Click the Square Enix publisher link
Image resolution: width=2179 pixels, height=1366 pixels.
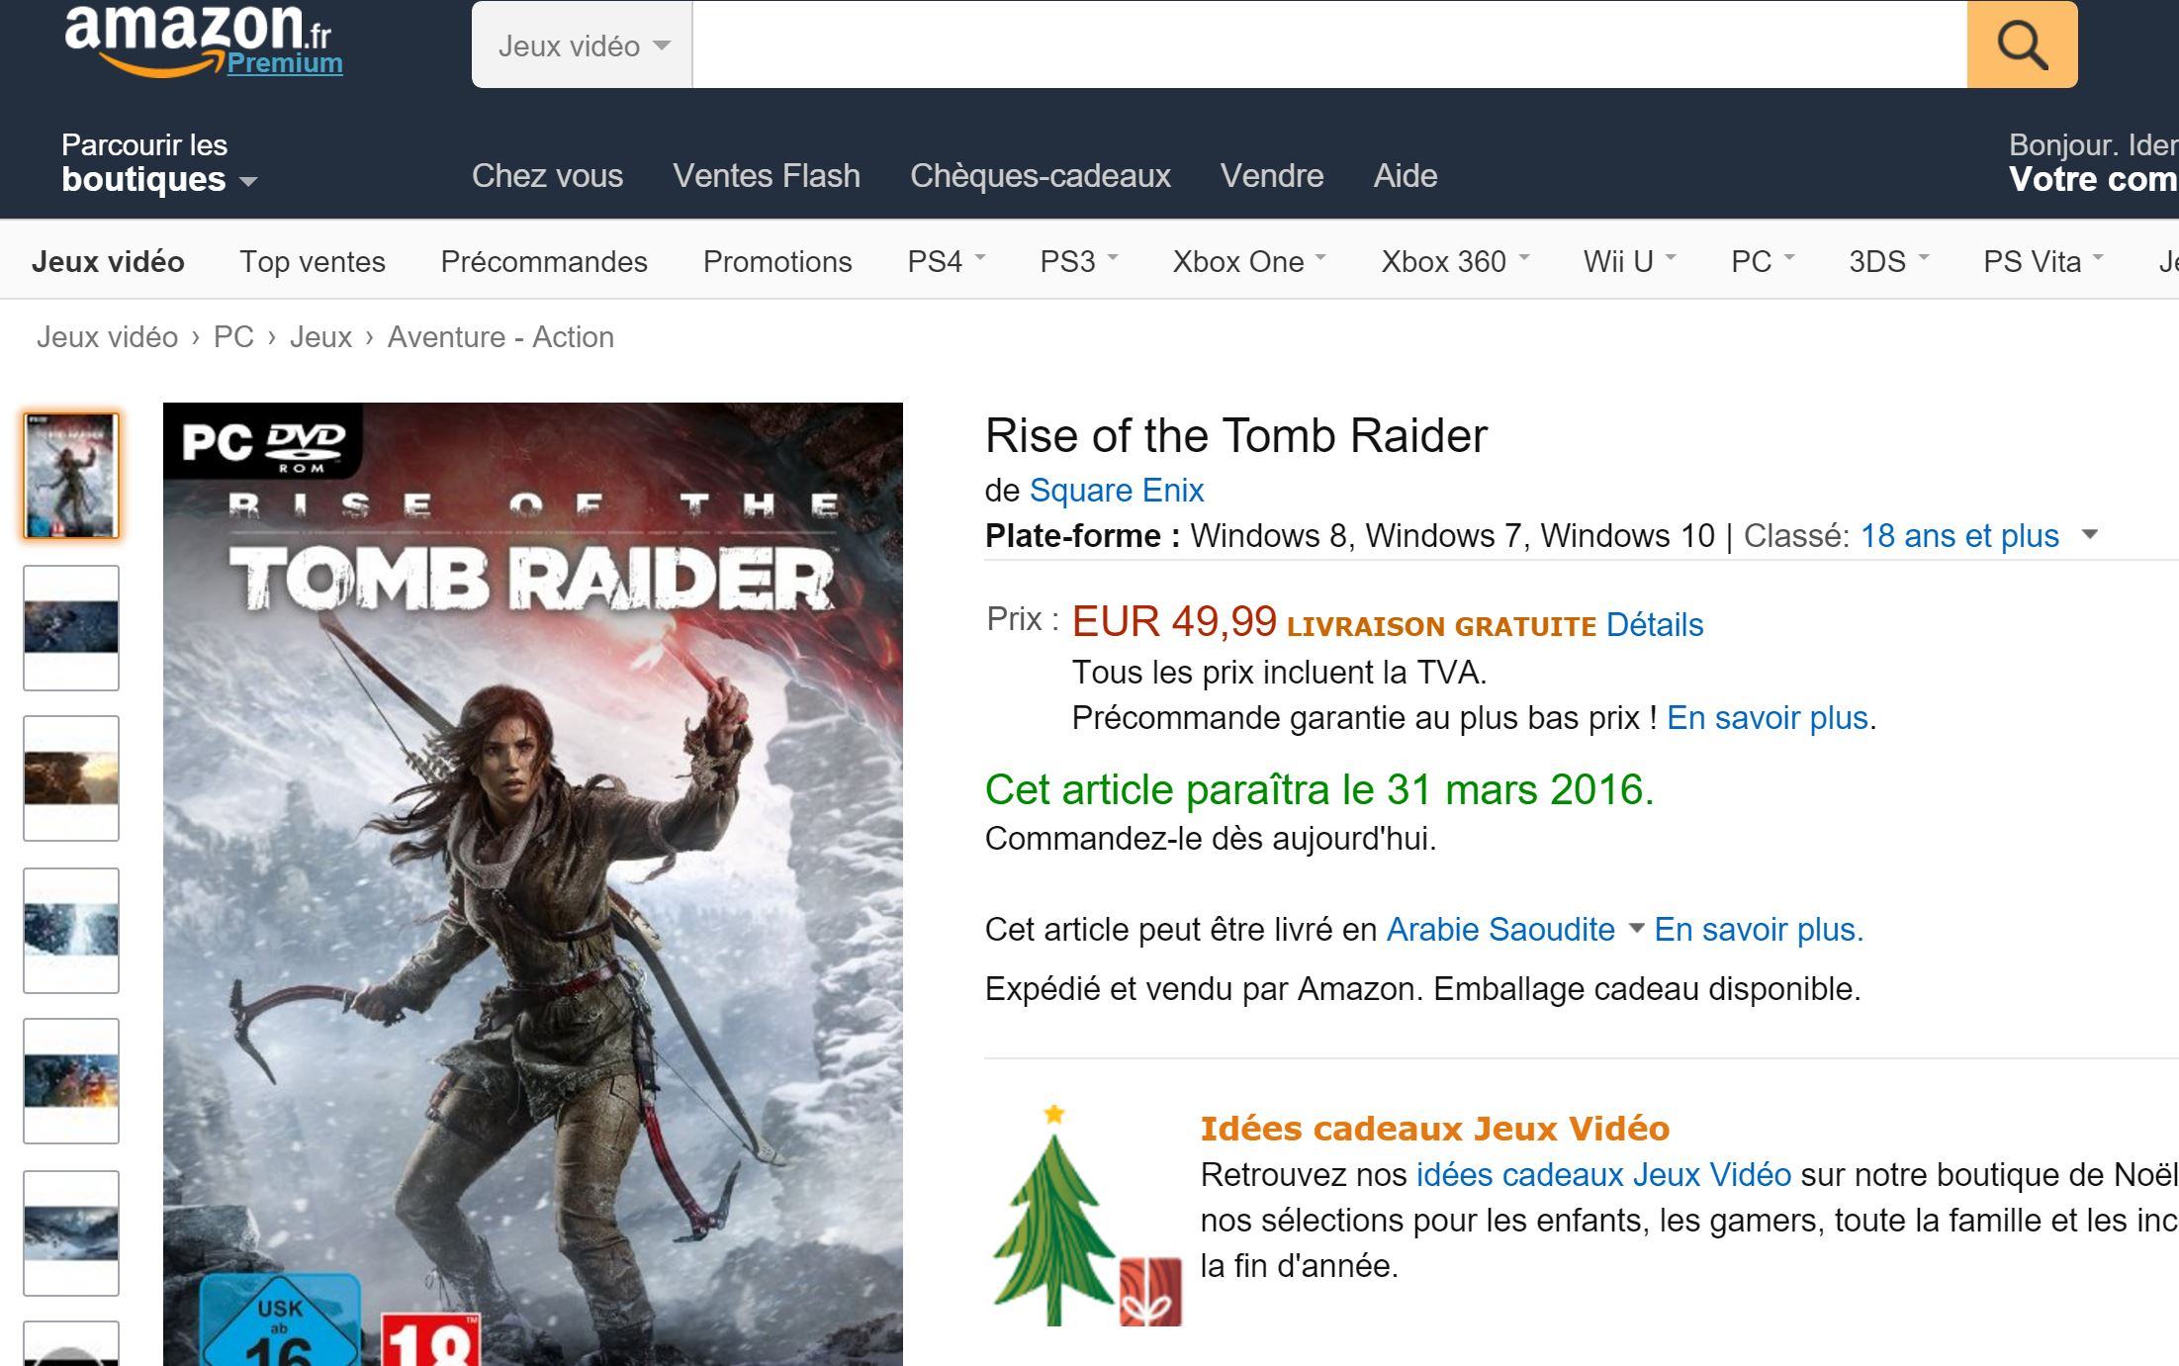(1117, 491)
